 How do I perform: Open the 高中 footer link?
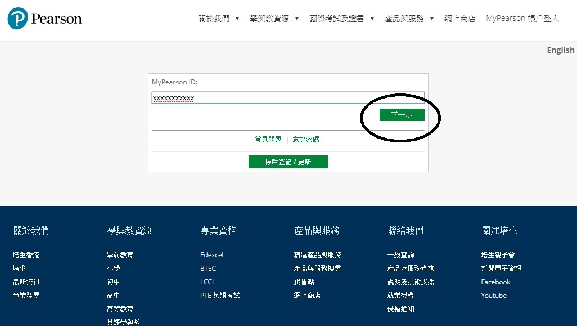click(x=114, y=296)
